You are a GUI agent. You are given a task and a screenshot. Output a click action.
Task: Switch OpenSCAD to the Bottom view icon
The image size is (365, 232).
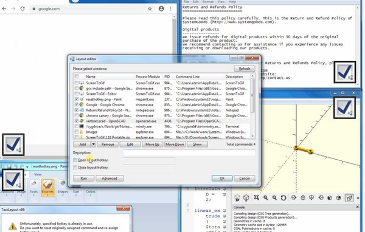[311, 198]
